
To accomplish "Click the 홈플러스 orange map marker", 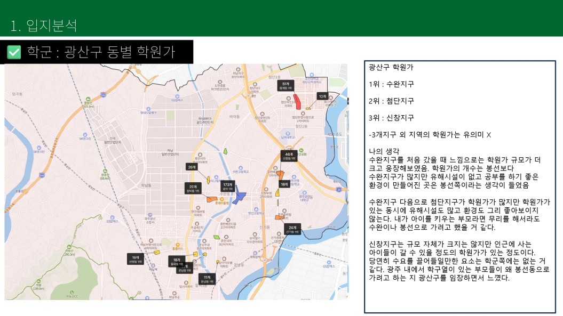I will tap(177, 245).
